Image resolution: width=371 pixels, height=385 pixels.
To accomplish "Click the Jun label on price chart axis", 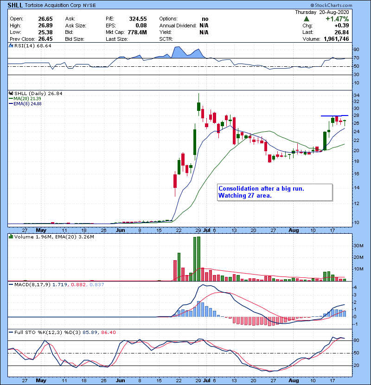I will click(x=120, y=231).
